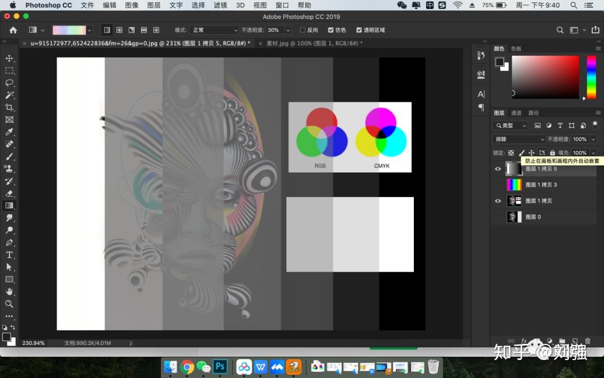The image size is (604, 378).
Task: Uncheck the 仿色 (Dither) checkbox
Action: (x=331, y=30)
